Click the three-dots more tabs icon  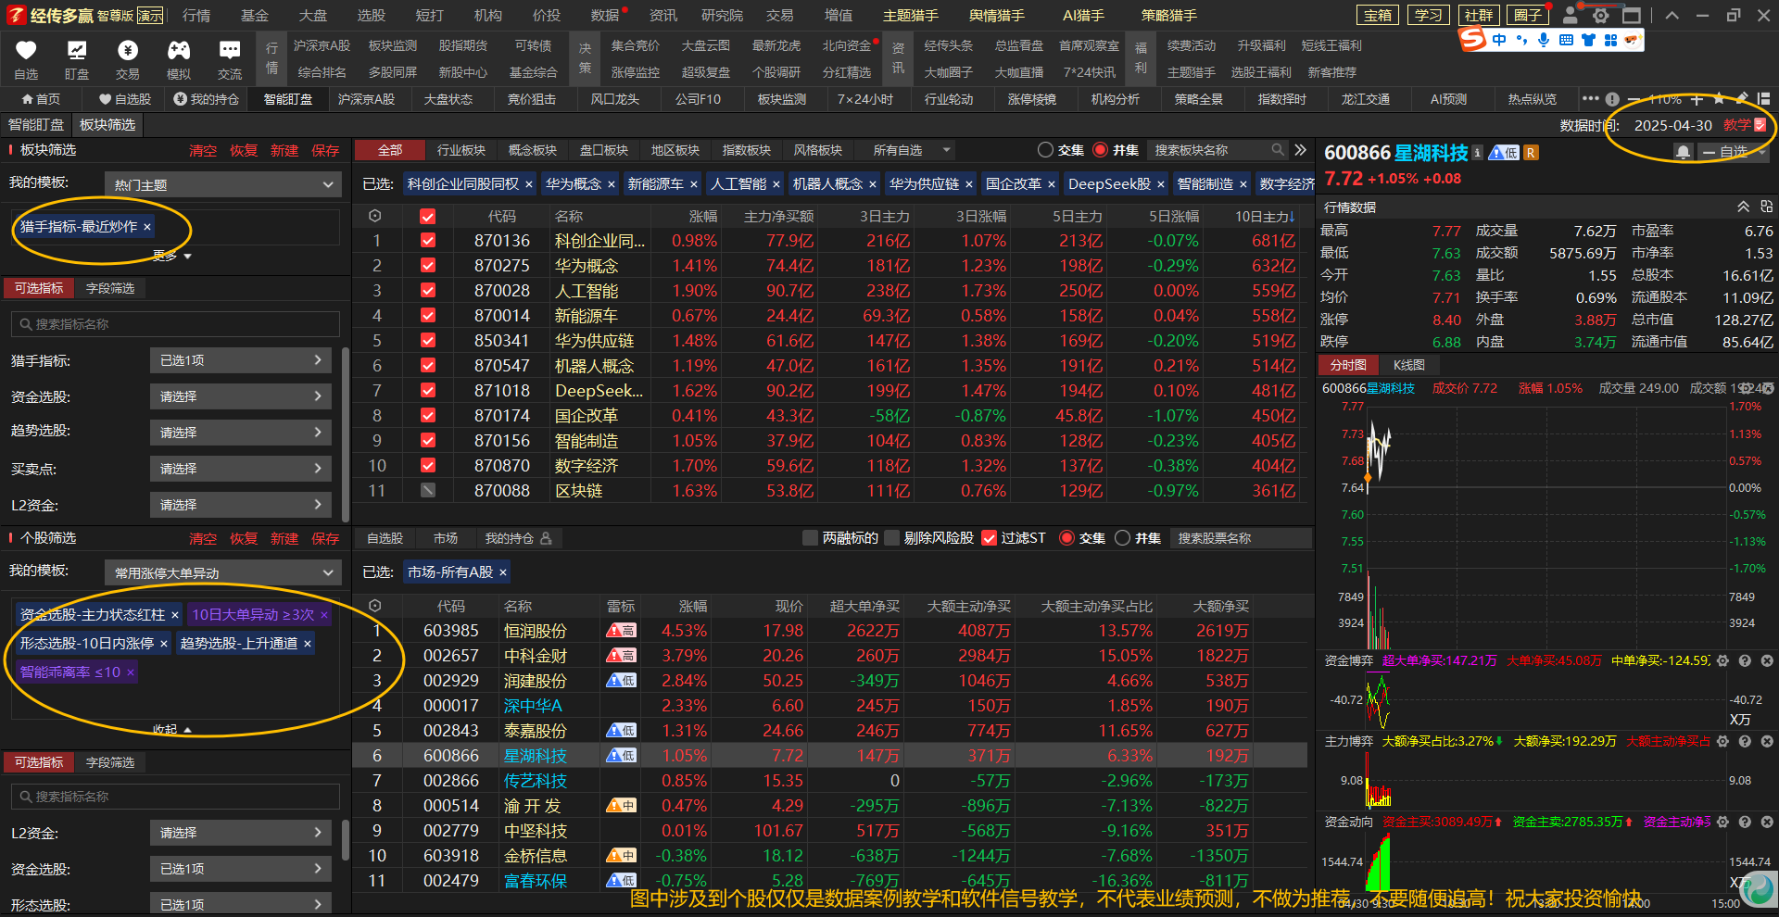coord(1591,99)
